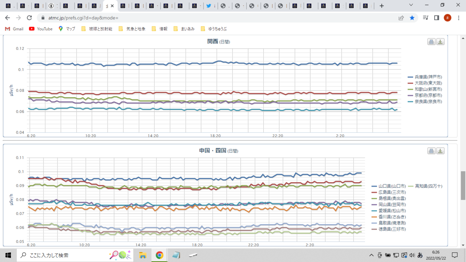This screenshot has width=466, height=262.
Task: Expand the 気象と地象 bookmark folder
Action: [x=132, y=29]
